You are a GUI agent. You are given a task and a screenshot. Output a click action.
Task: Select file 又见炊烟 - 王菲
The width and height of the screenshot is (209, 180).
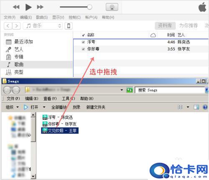point(60,131)
